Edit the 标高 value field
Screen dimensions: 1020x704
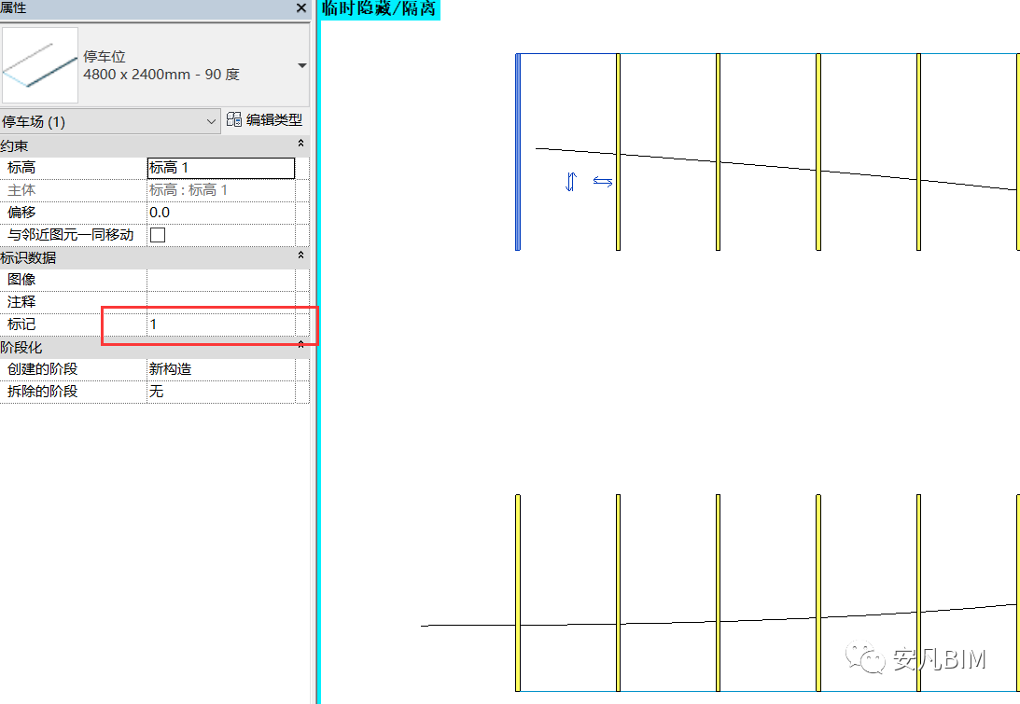tap(221, 168)
